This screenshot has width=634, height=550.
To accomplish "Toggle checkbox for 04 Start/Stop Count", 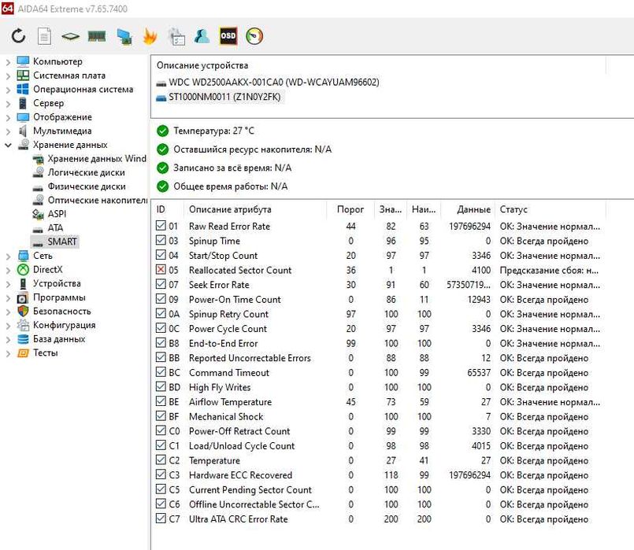I will tap(161, 255).
